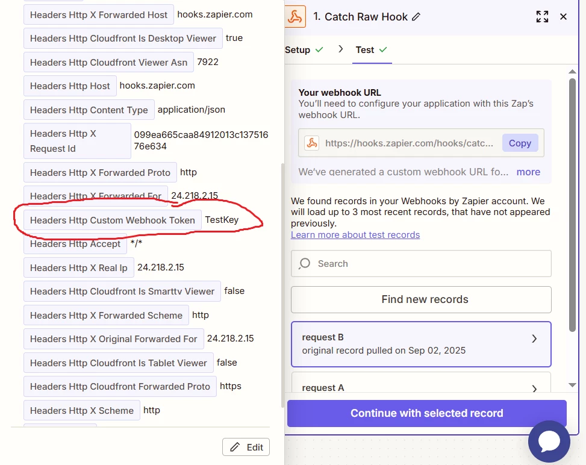The width and height of the screenshot is (586, 465).
Task: Select 'Headers Http X Forwarded For' label
Action: click(96, 196)
